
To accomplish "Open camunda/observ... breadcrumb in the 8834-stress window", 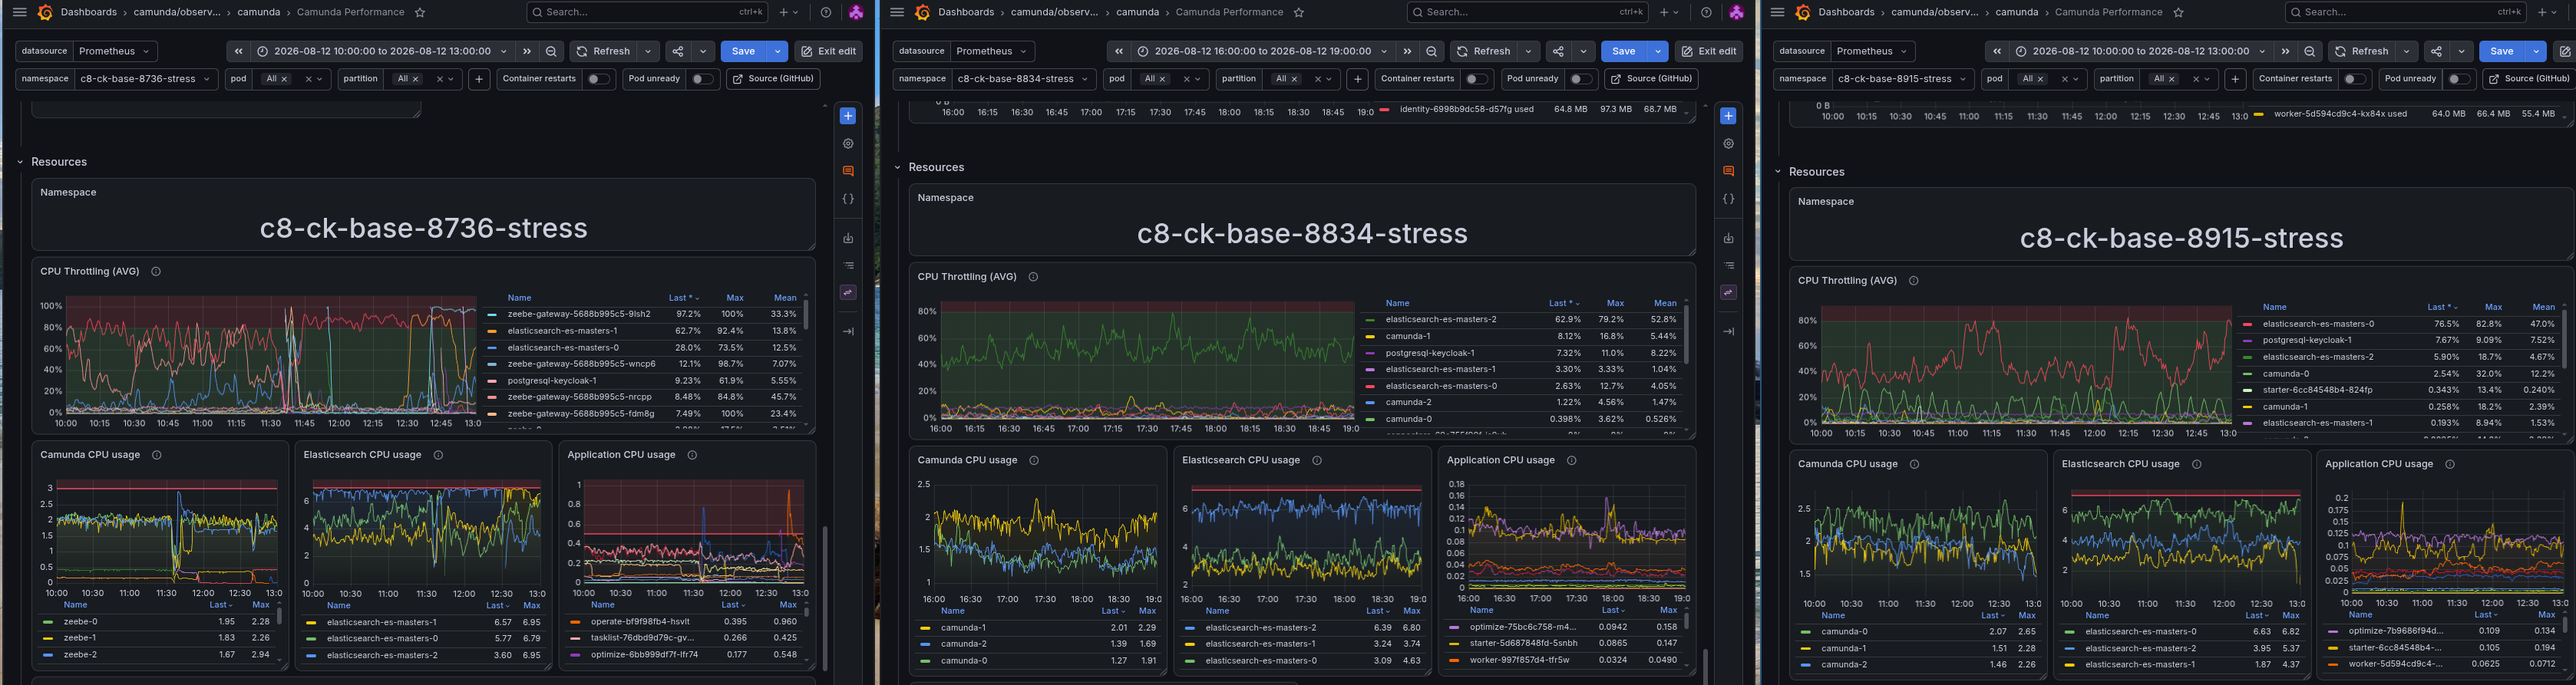I will 1053,12.
